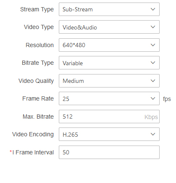This screenshot has width=176, height=183.
Task: Expand the Video Type dropdown arrow
Action: tap(153, 27)
